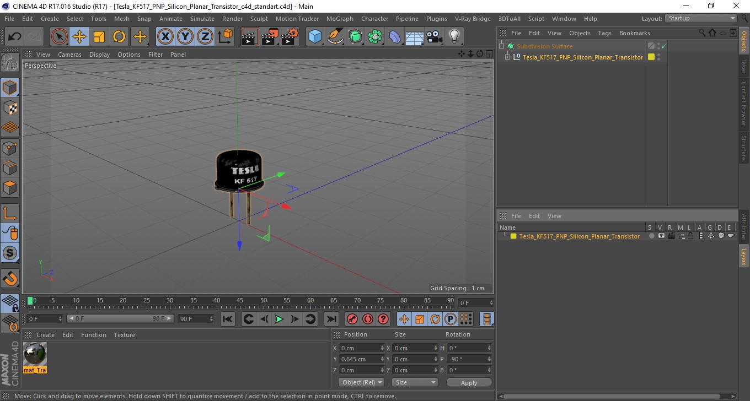Toggle Parameter keyframe recording
This screenshot has width=750, height=401.
click(x=451, y=319)
